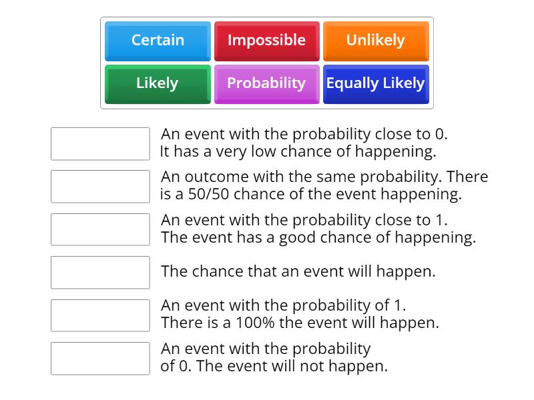Click the purple Probability tile
This screenshot has height=400, width=534.
tap(266, 83)
